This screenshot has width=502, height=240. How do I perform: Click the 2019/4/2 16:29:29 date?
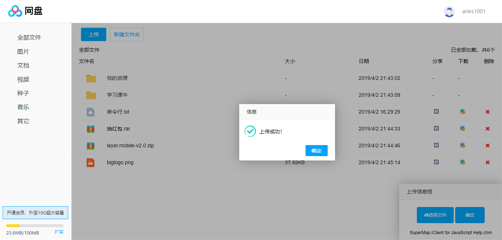pyautogui.click(x=379, y=112)
